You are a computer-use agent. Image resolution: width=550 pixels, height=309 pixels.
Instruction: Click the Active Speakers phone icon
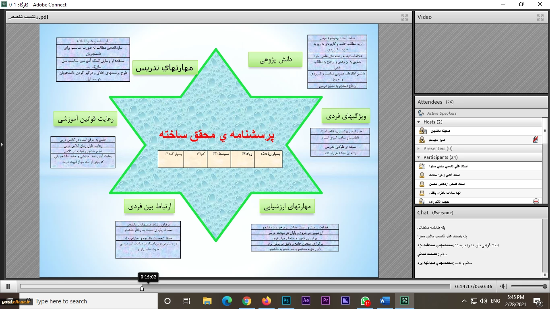(421, 113)
